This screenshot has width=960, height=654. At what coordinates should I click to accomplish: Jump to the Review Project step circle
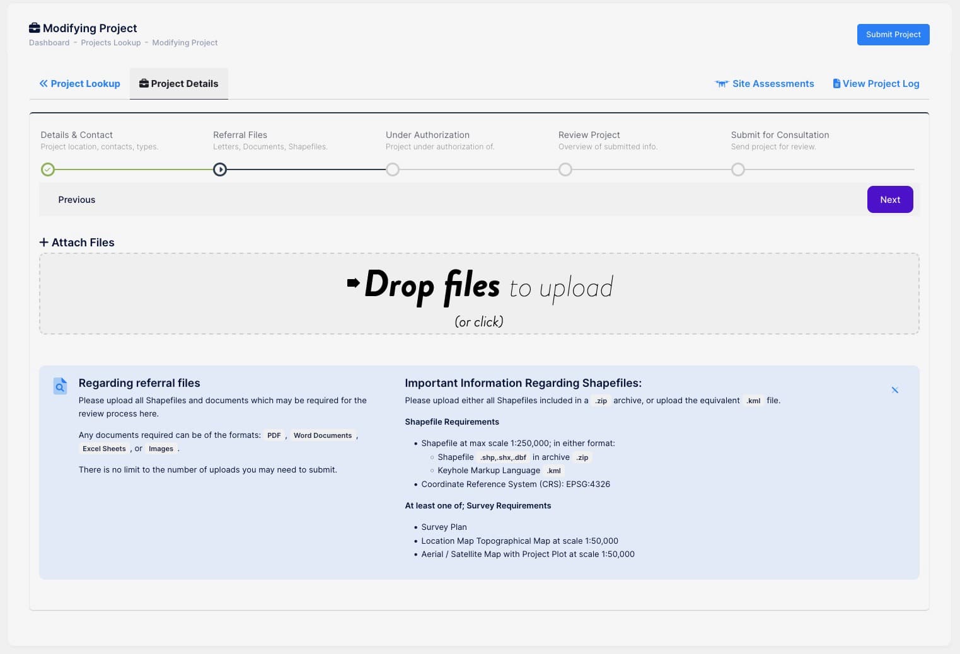tap(565, 169)
